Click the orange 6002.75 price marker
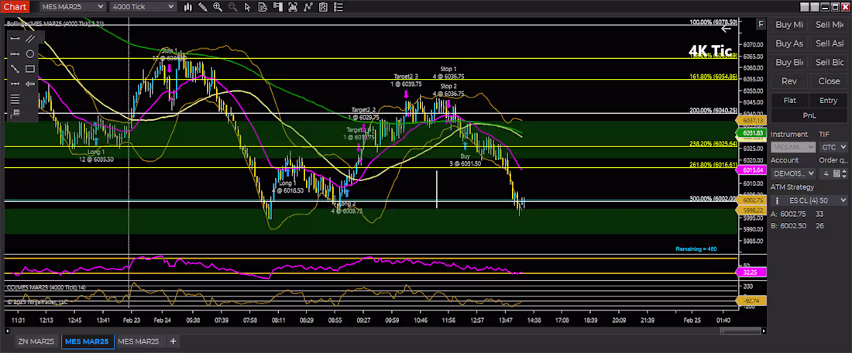The width and height of the screenshot is (852, 353). pyautogui.click(x=751, y=200)
